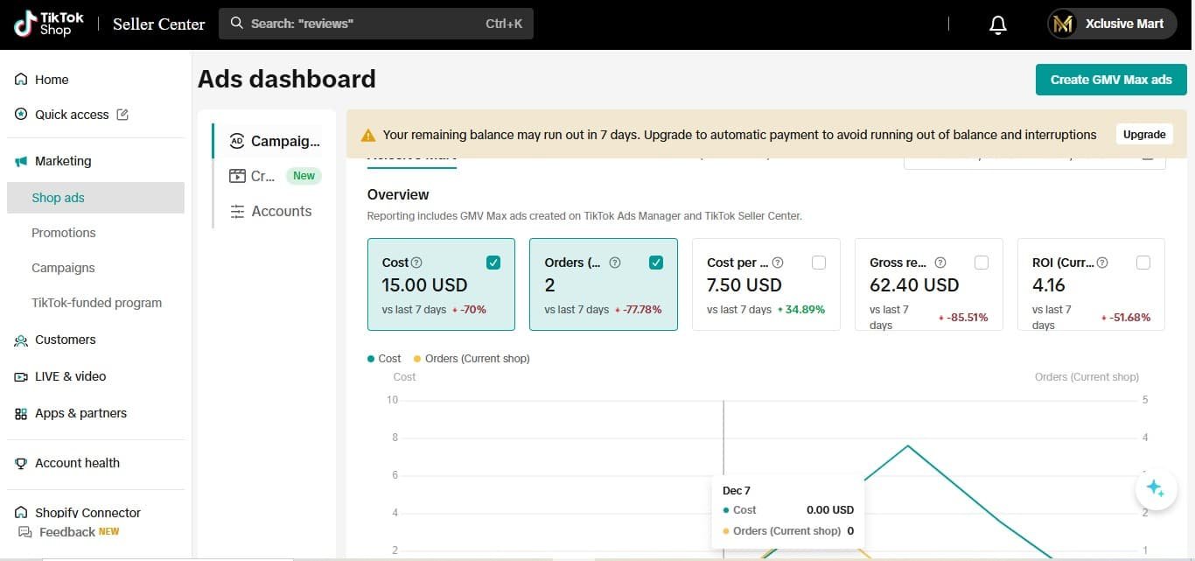
Task: Open TikTok-funded program
Action: [x=97, y=303]
